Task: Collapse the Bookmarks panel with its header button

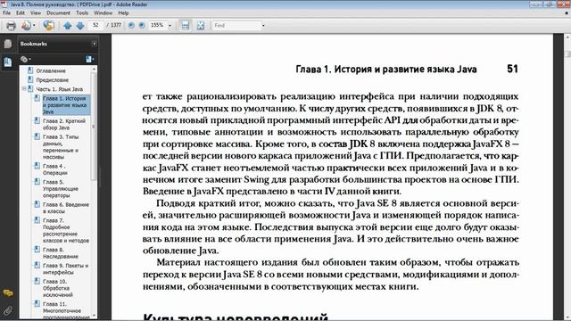Action: 95,44
